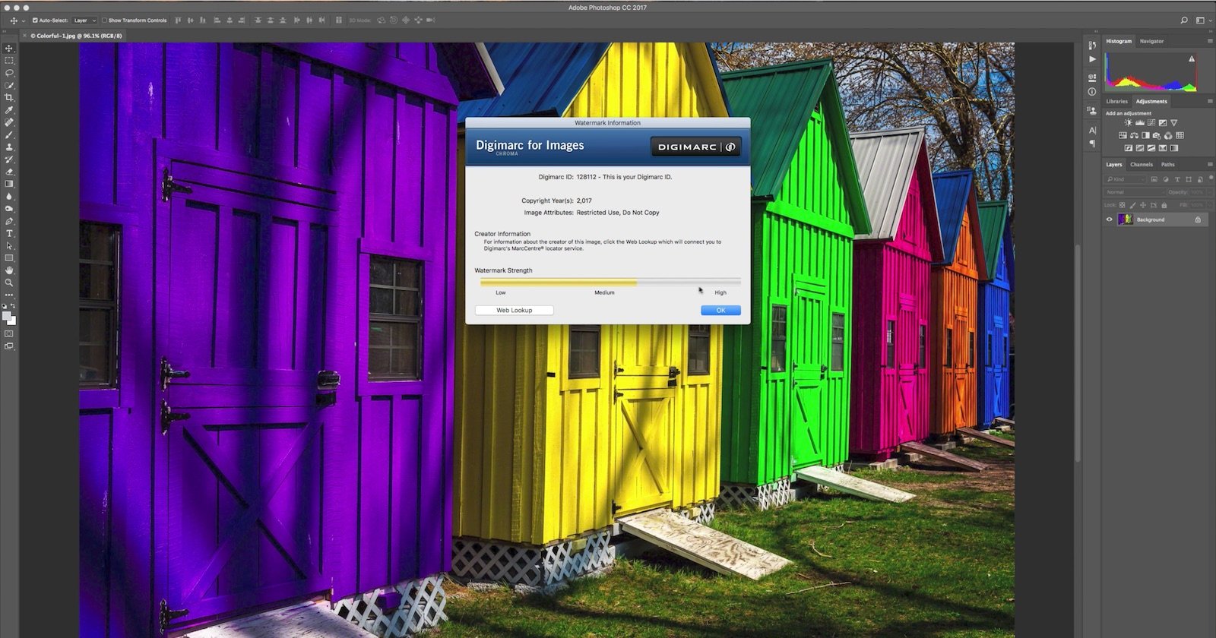Image resolution: width=1216 pixels, height=638 pixels.
Task: Open the layer filter Kind dropdown
Action: (1126, 179)
